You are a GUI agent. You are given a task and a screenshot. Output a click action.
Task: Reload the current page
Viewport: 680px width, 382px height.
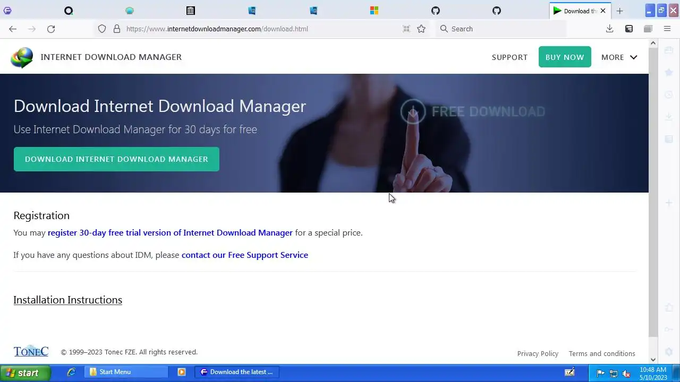[51, 29]
